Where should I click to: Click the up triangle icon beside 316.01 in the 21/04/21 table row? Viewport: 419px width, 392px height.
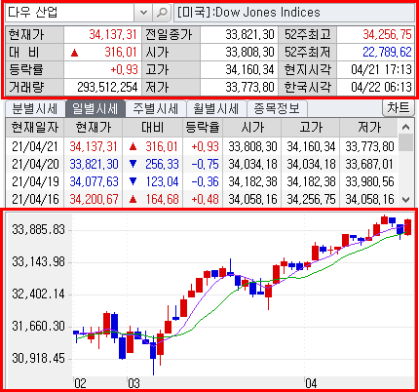pos(133,147)
